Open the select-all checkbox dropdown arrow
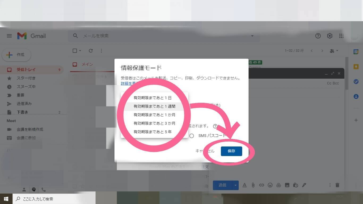Viewport: 363px width, 204px height. pos(80,51)
